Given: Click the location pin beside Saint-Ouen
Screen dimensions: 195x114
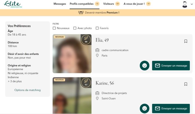Looking at the screenshot, I should 97,98.
